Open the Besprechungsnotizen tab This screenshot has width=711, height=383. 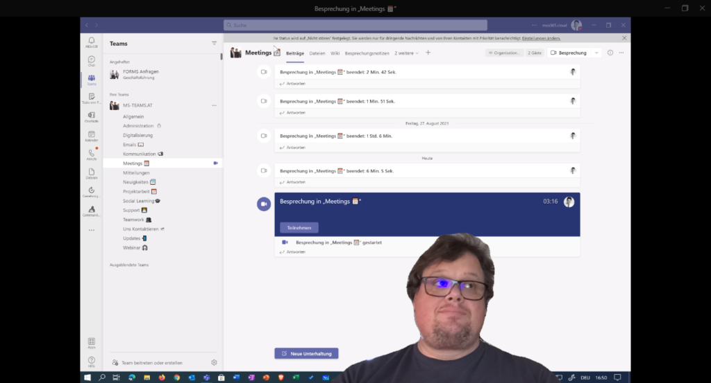pyautogui.click(x=367, y=53)
